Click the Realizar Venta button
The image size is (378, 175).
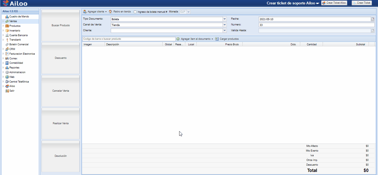click(61, 123)
